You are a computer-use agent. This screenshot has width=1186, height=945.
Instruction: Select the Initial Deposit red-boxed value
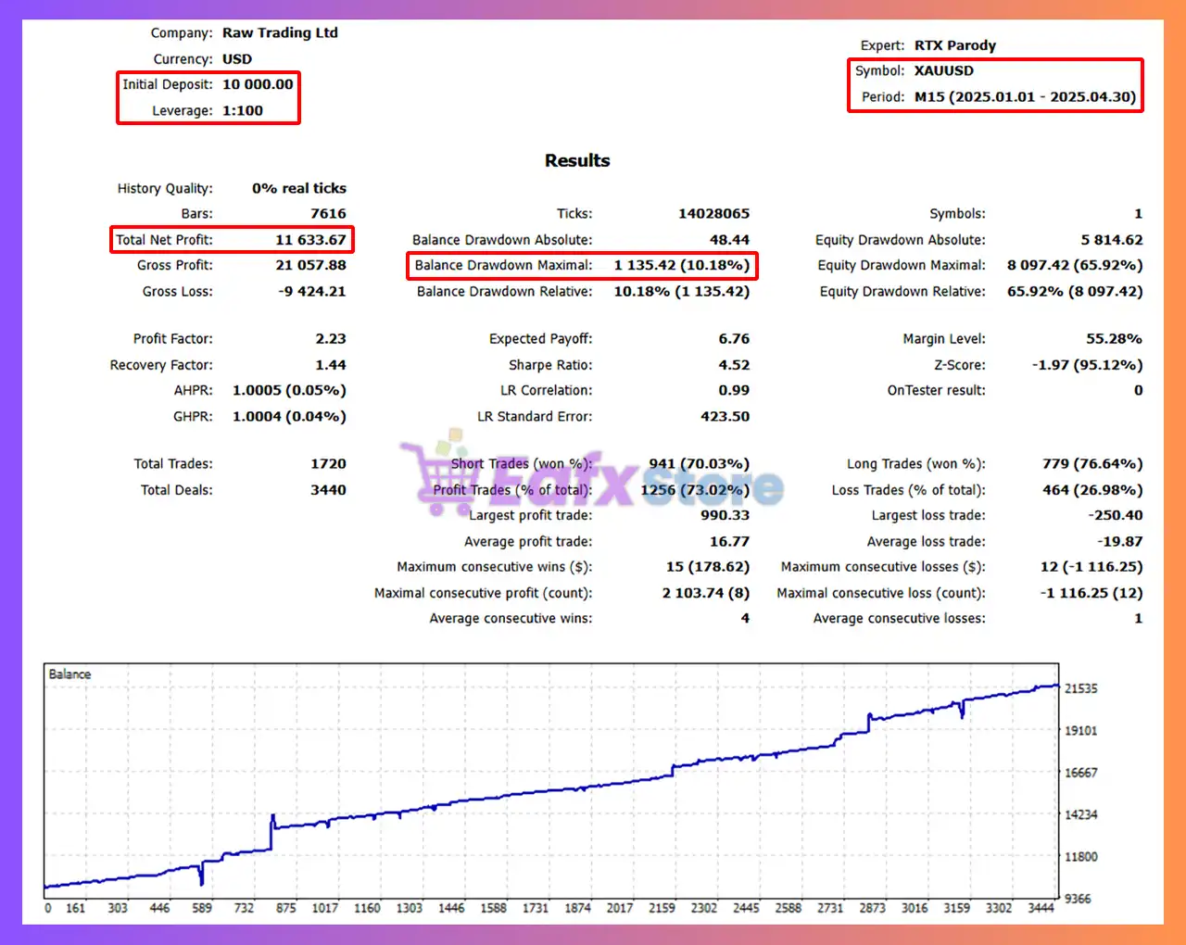[258, 84]
